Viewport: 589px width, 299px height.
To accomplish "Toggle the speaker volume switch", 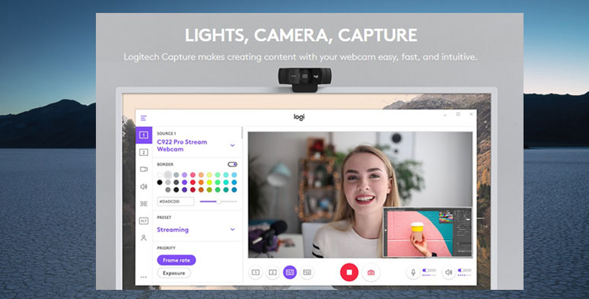I will coord(465,270).
